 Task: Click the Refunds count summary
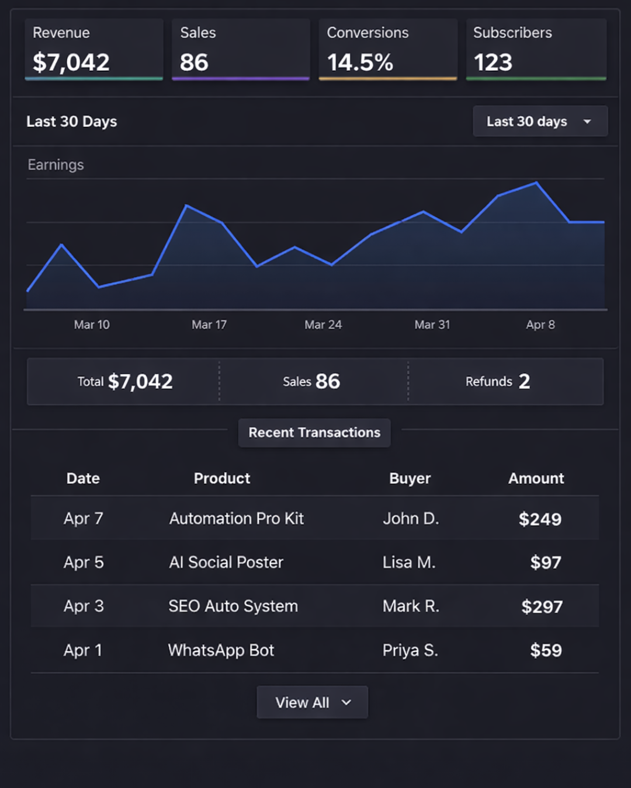498,382
